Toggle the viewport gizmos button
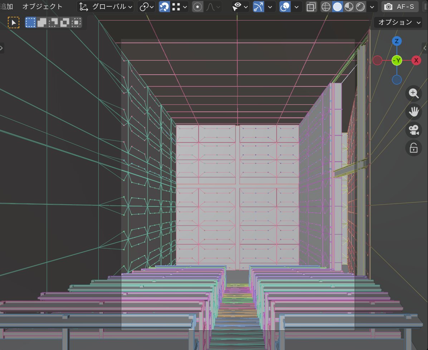Viewport: 428px width, 350px height. point(258,7)
